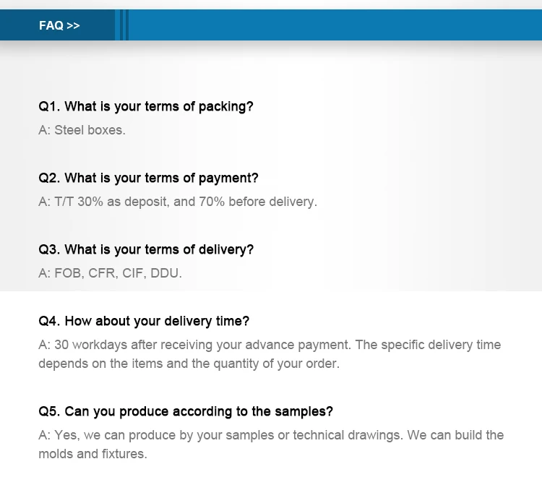Select question Q3 about terms of delivery
Viewport: 542px width, 498px height.
[x=146, y=249]
